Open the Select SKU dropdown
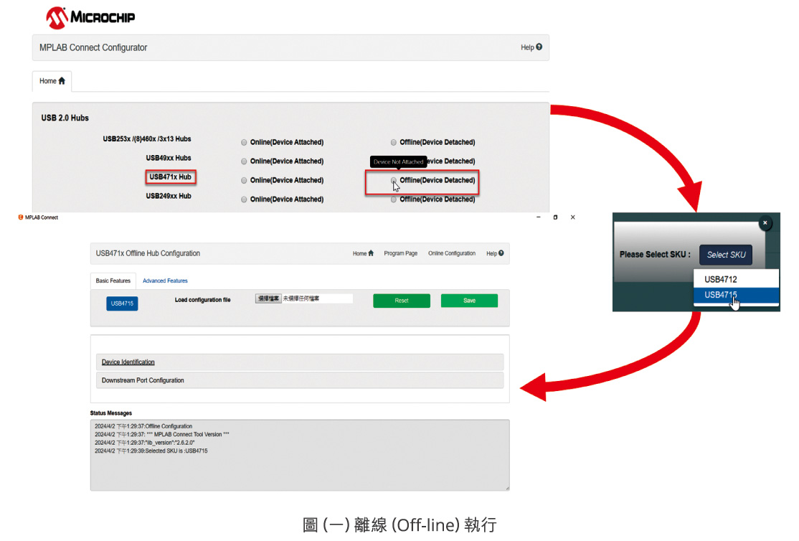Viewport: 799px width, 541px height. point(726,254)
